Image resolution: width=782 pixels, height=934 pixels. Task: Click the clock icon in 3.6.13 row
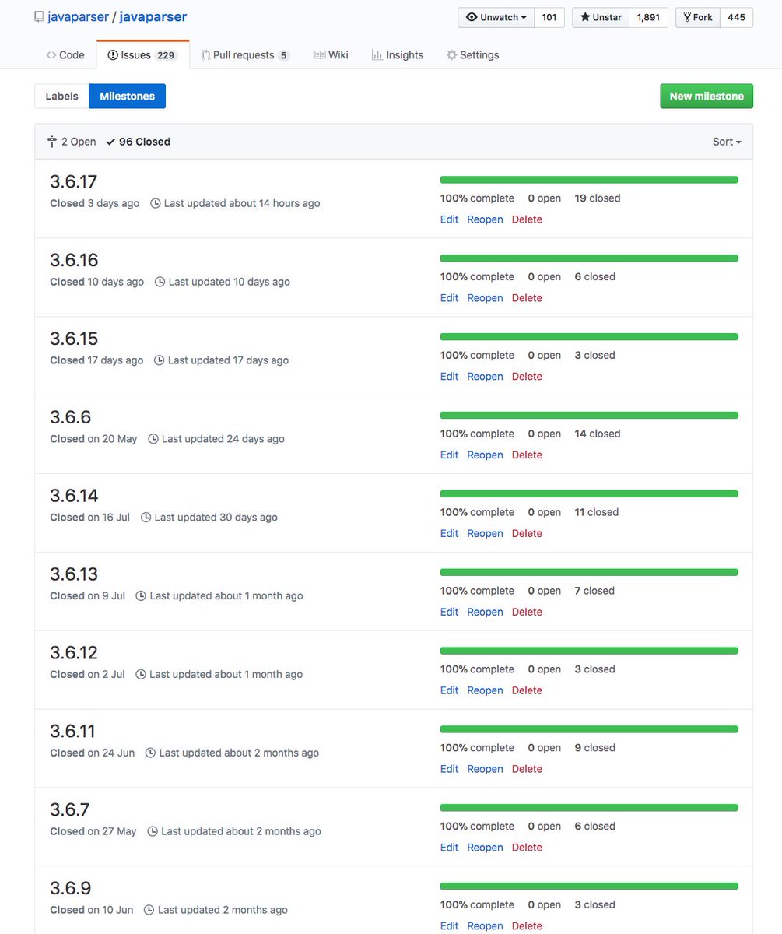[x=141, y=595]
